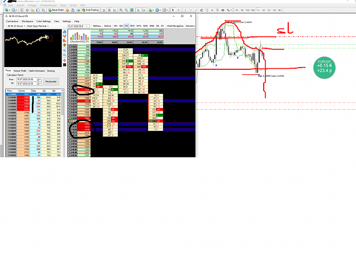
Task: Toggle chart auto scroll icon
Action: 138,10
